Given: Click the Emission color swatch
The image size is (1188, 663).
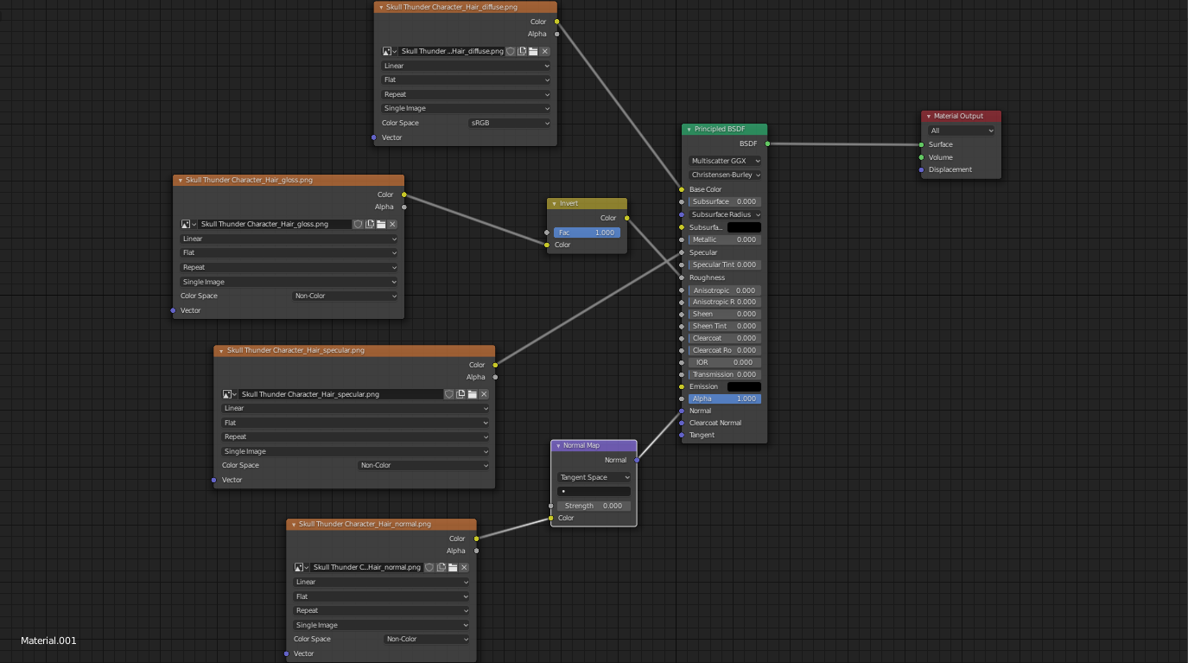Looking at the screenshot, I should point(744,386).
